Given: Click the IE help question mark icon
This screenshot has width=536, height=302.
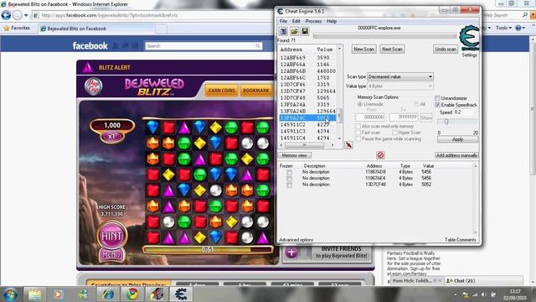Looking at the screenshot, I should 518,28.
